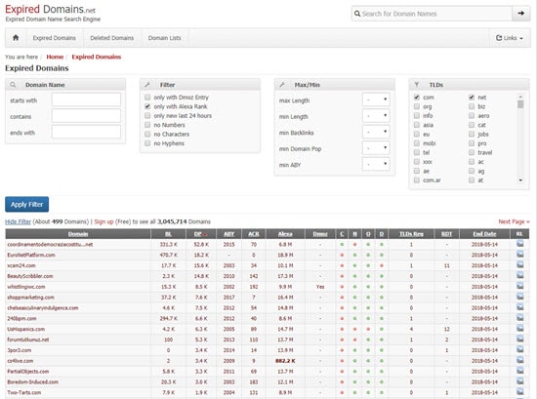The height and width of the screenshot is (399, 537).
Task: Submit domain search with arrow button
Action: (x=521, y=14)
